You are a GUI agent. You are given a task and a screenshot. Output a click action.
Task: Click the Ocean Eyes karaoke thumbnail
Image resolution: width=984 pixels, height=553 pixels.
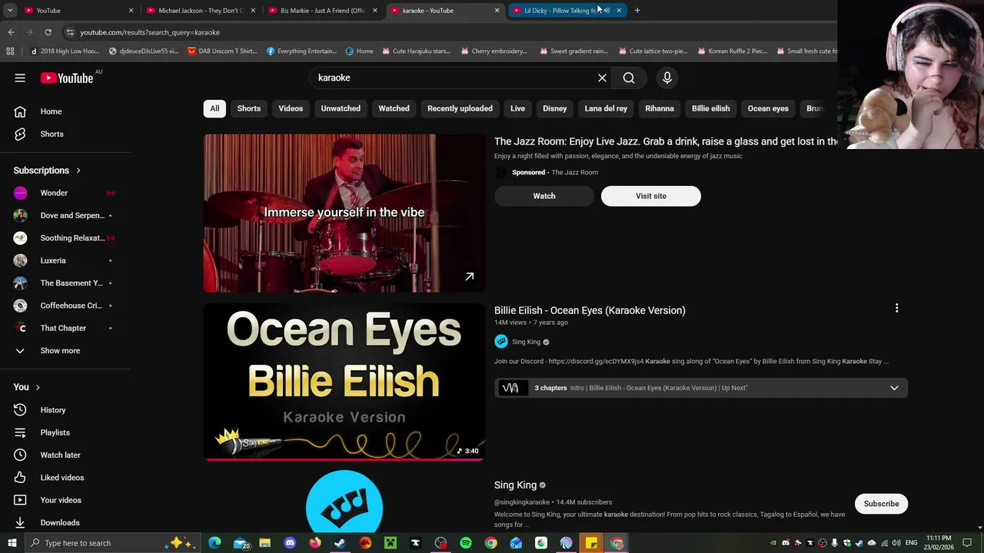(344, 382)
